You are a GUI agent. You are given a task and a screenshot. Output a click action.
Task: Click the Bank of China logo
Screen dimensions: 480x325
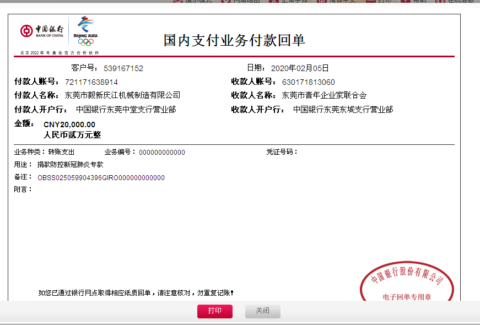[x=42, y=31]
